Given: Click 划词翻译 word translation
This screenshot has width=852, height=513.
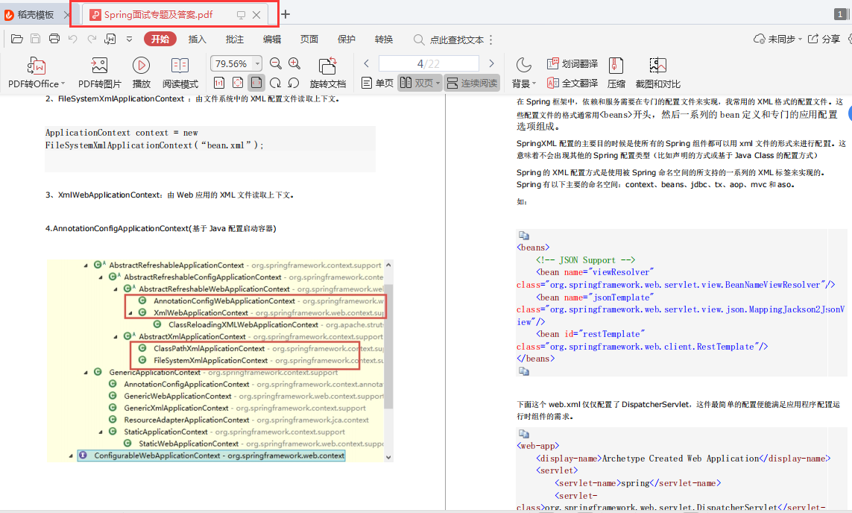Looking at the screenshot, I should 572,63.
